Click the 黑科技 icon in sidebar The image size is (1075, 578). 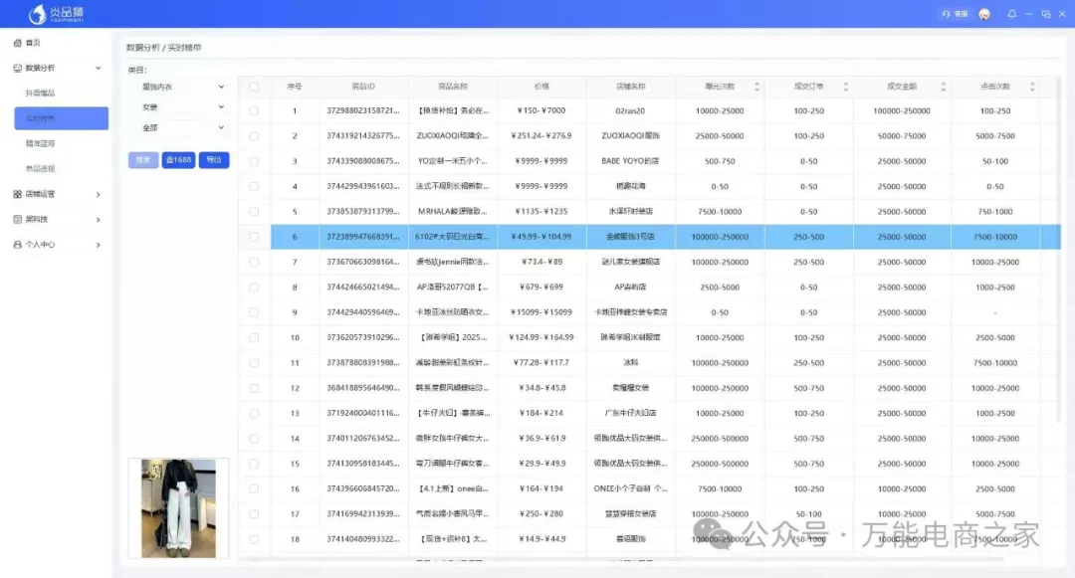[17, 219]
